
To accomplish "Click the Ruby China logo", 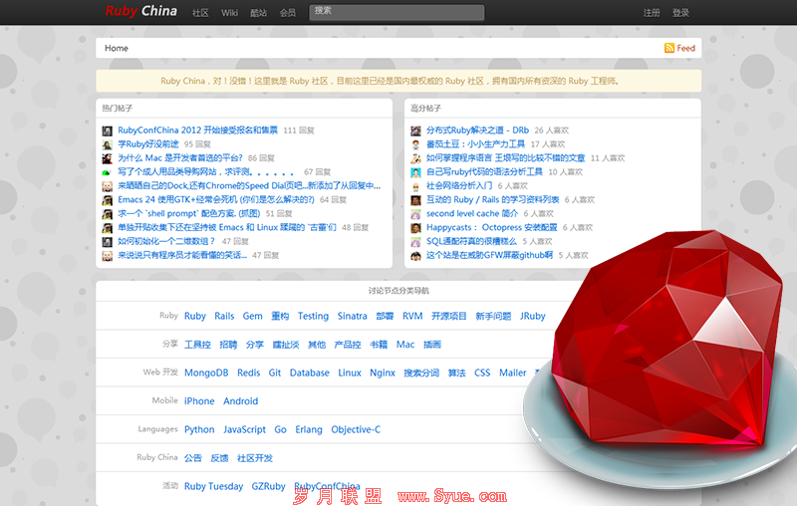I will (x=141, y=11).
